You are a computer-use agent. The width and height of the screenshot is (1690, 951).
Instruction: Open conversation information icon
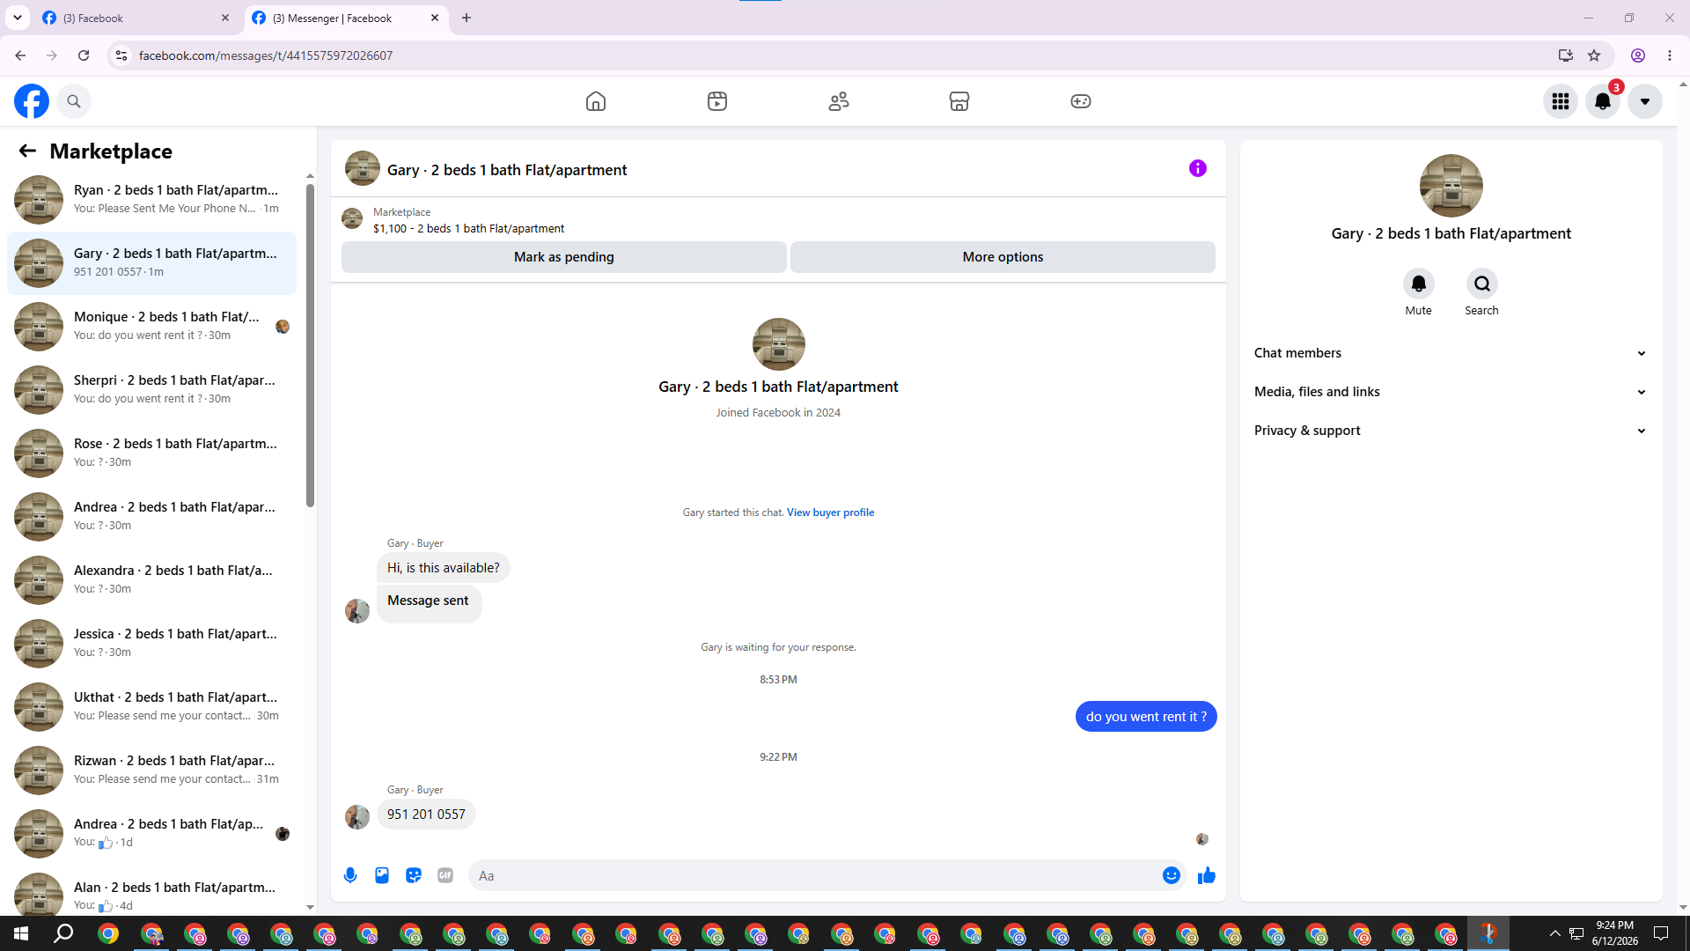click(x=1198, y=168)
